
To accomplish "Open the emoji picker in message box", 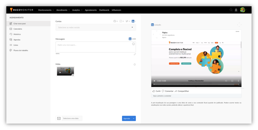I will tap(134, 44).
